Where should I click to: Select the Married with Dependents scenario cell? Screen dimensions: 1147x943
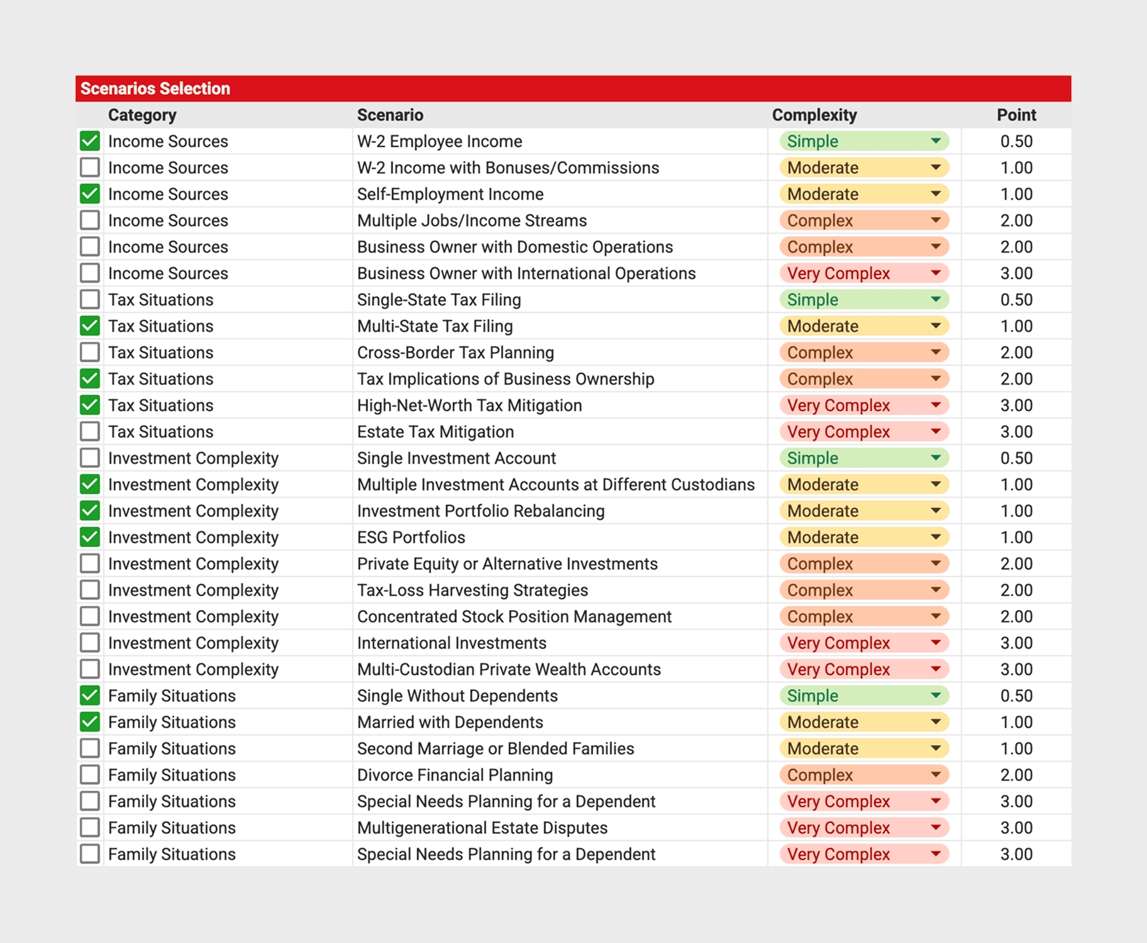tap(560, 722)
